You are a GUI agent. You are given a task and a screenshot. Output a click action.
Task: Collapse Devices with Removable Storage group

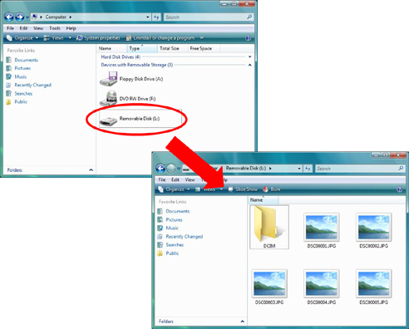249,65
